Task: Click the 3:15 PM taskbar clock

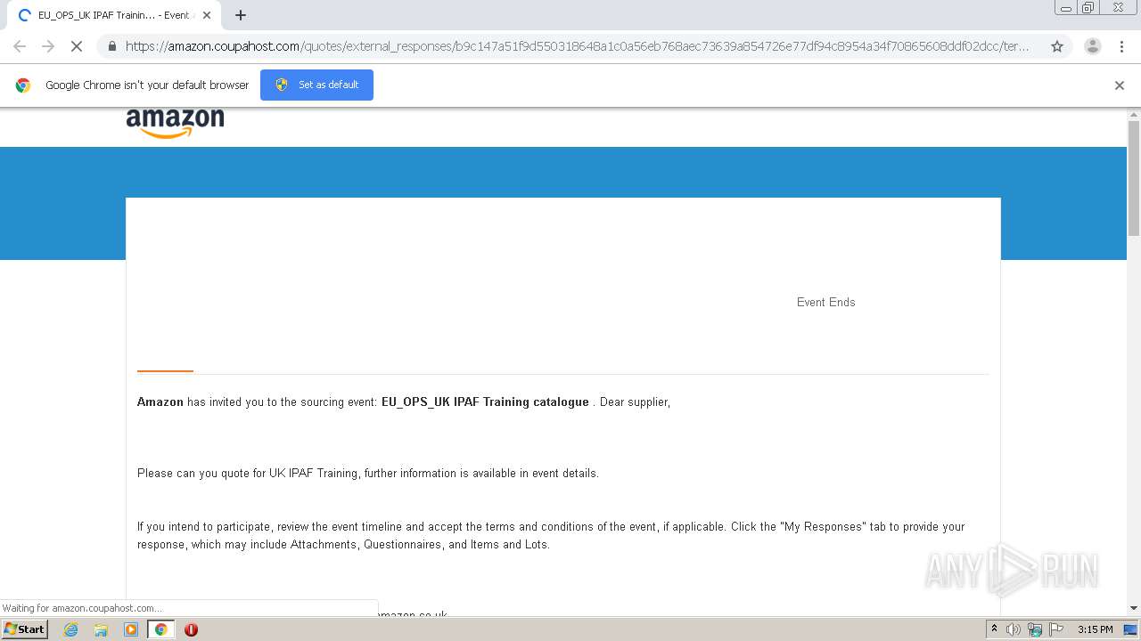Action: pyautogui.click(x=1095, y=629)
